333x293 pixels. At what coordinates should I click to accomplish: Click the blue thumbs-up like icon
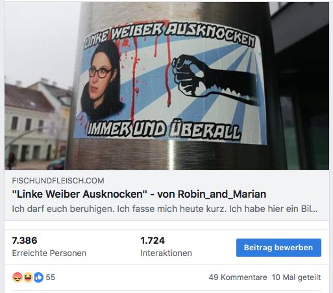click(38, 277)
